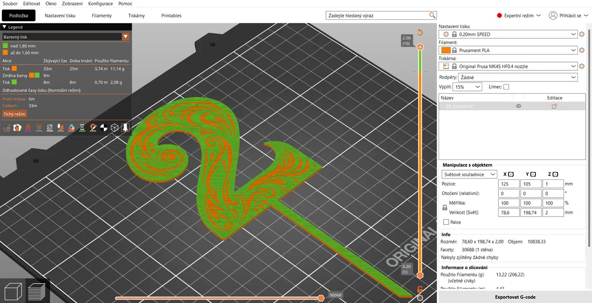Click the vertical slider lock icon
Viewport: 592px width, 303px height.
click(x=420, y=290)
